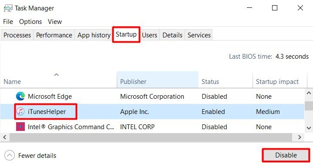Disable the selected startup item
The image size is (313, 167).
pos(286,155)
